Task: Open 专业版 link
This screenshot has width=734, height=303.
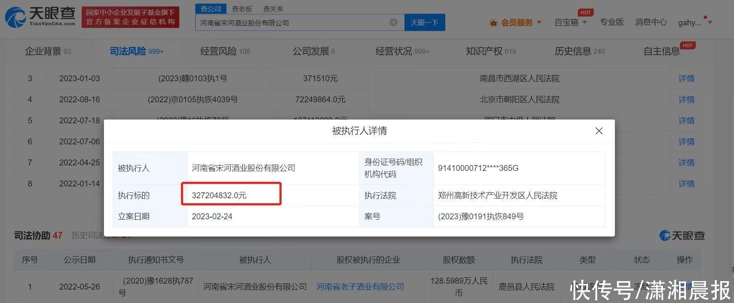Action: 612,22
